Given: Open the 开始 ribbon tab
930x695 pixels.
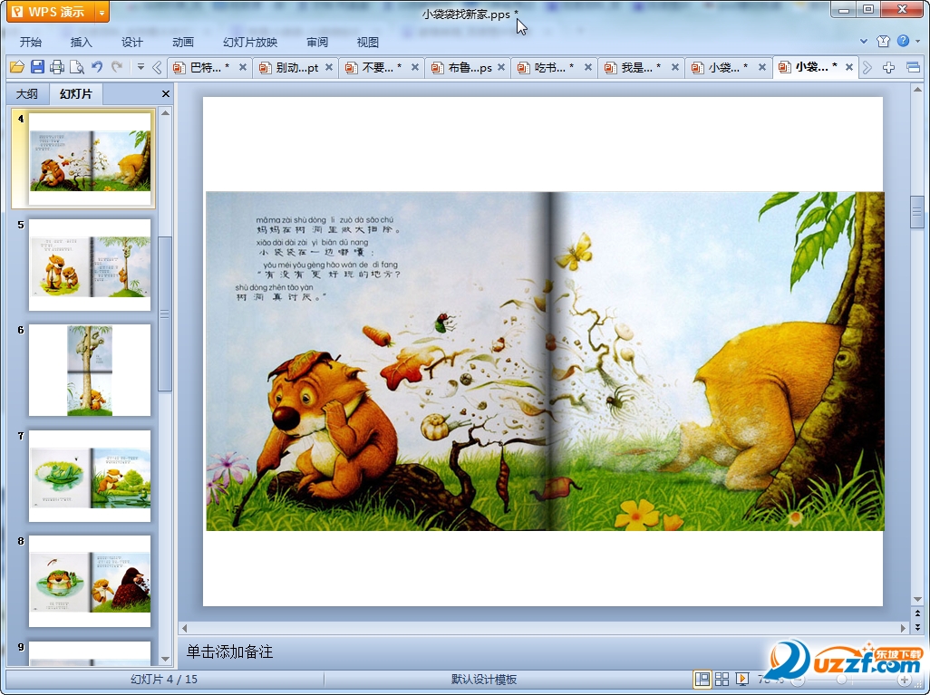Looking at the screenshot, I should (x=30, y=42).
